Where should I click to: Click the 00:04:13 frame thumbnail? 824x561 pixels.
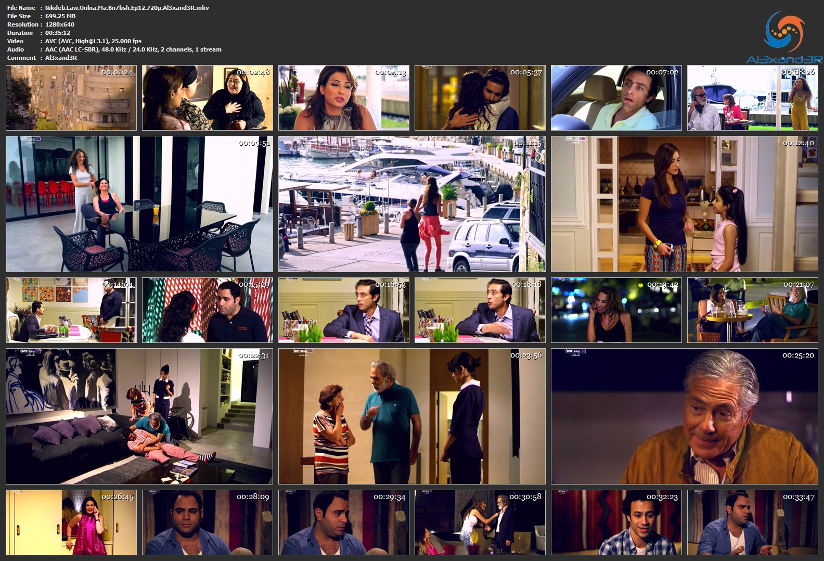click(344, 98)
